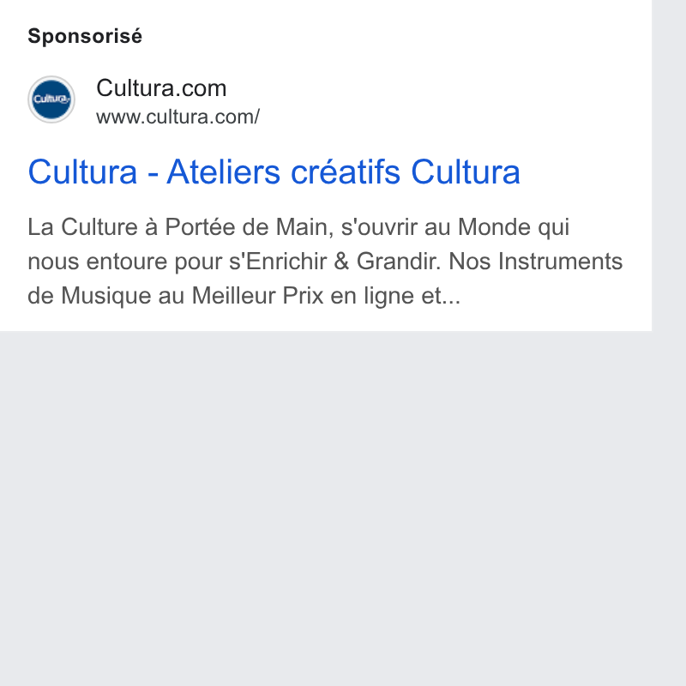Click the last word Cultura in blue headline
The image size is (686, 686).
(466, 172)
